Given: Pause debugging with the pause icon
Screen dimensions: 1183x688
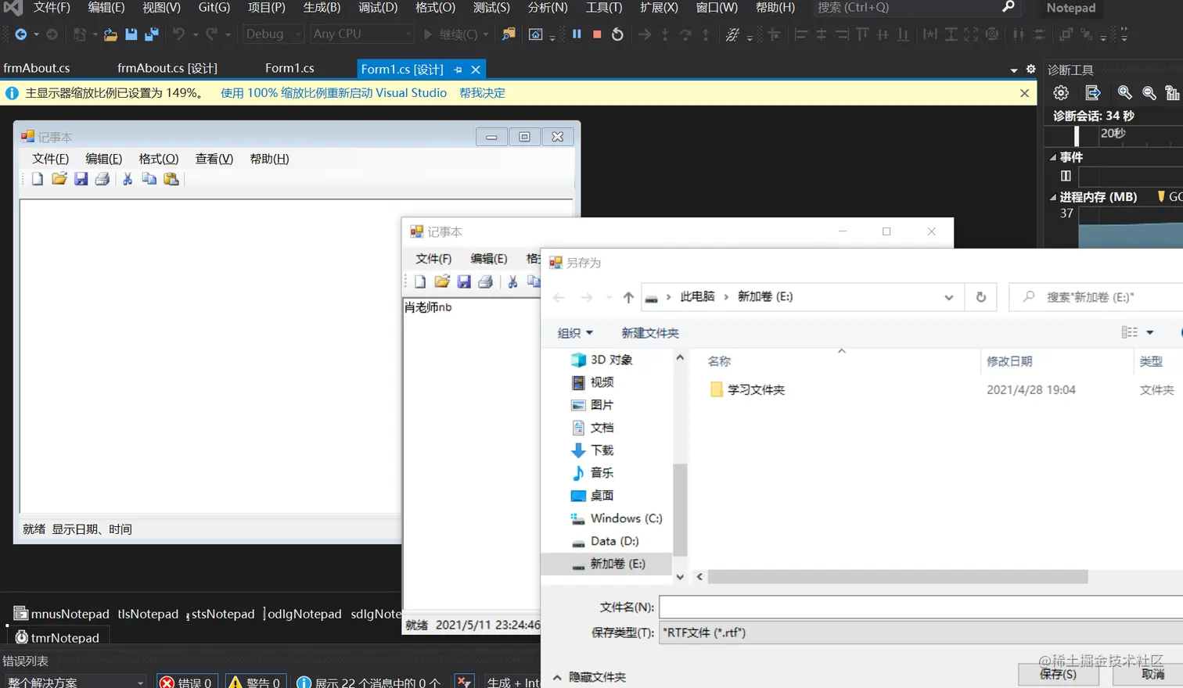Looking at the screenshot, I should 577,34.
